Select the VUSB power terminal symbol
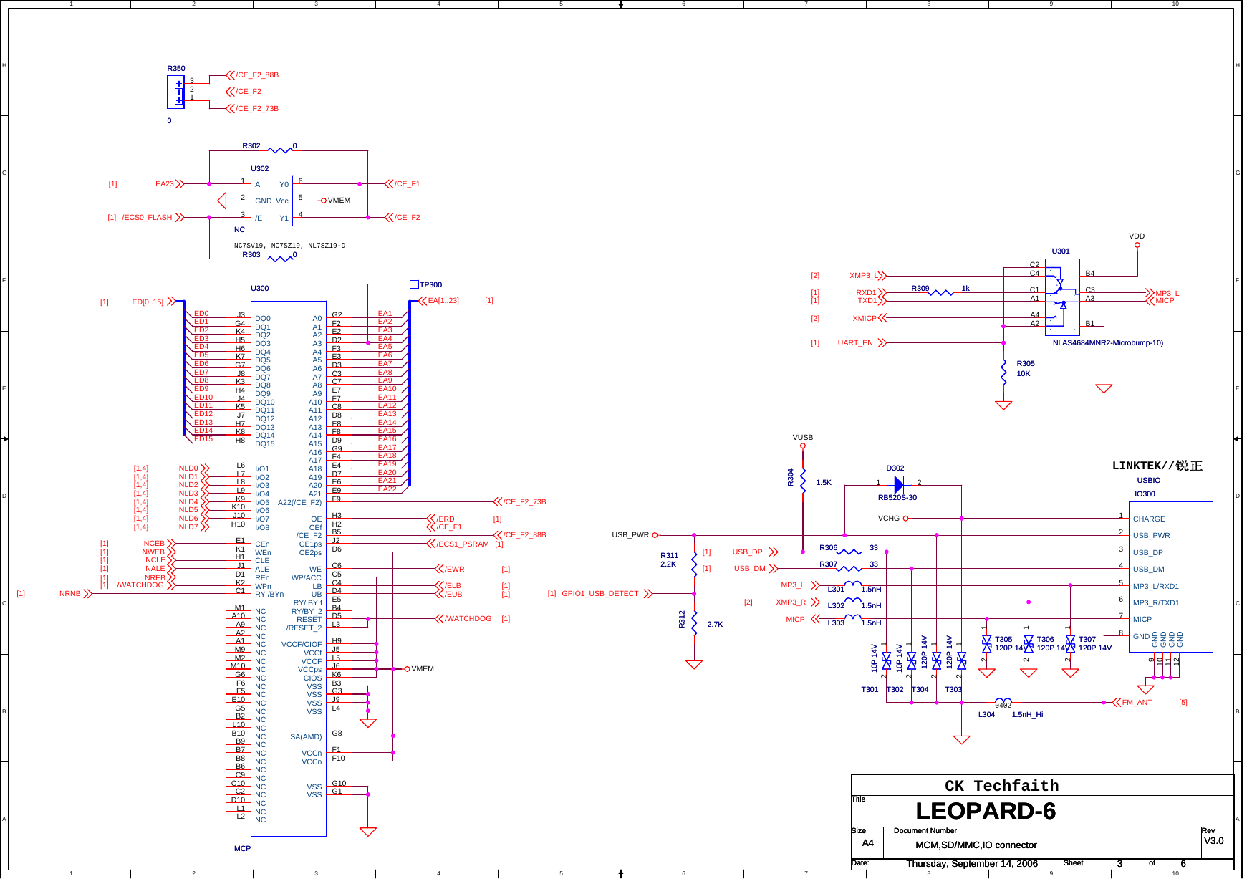1257x889 pixels. 804,445
